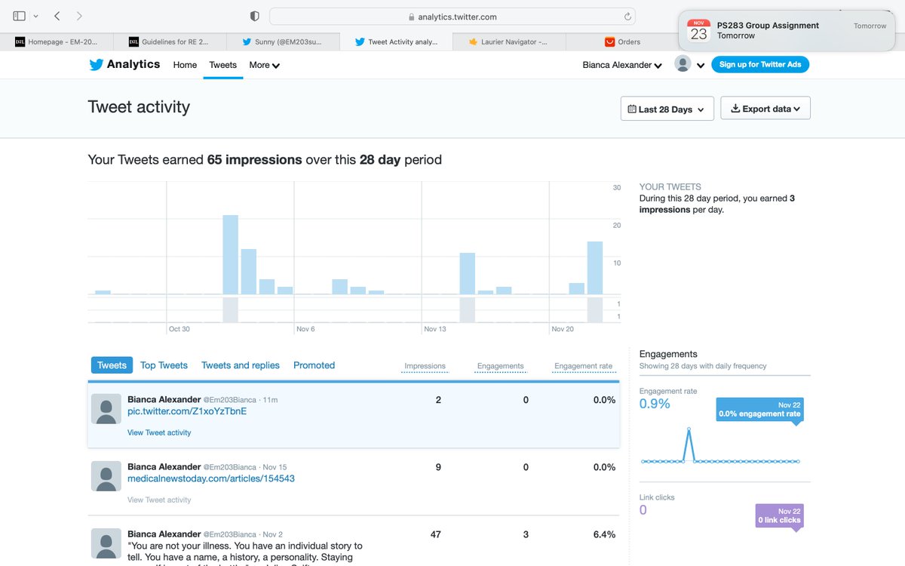Screen dimensions: 905x566
Task: Click the Nov 13 impressions bar
Action: (468, 273)
